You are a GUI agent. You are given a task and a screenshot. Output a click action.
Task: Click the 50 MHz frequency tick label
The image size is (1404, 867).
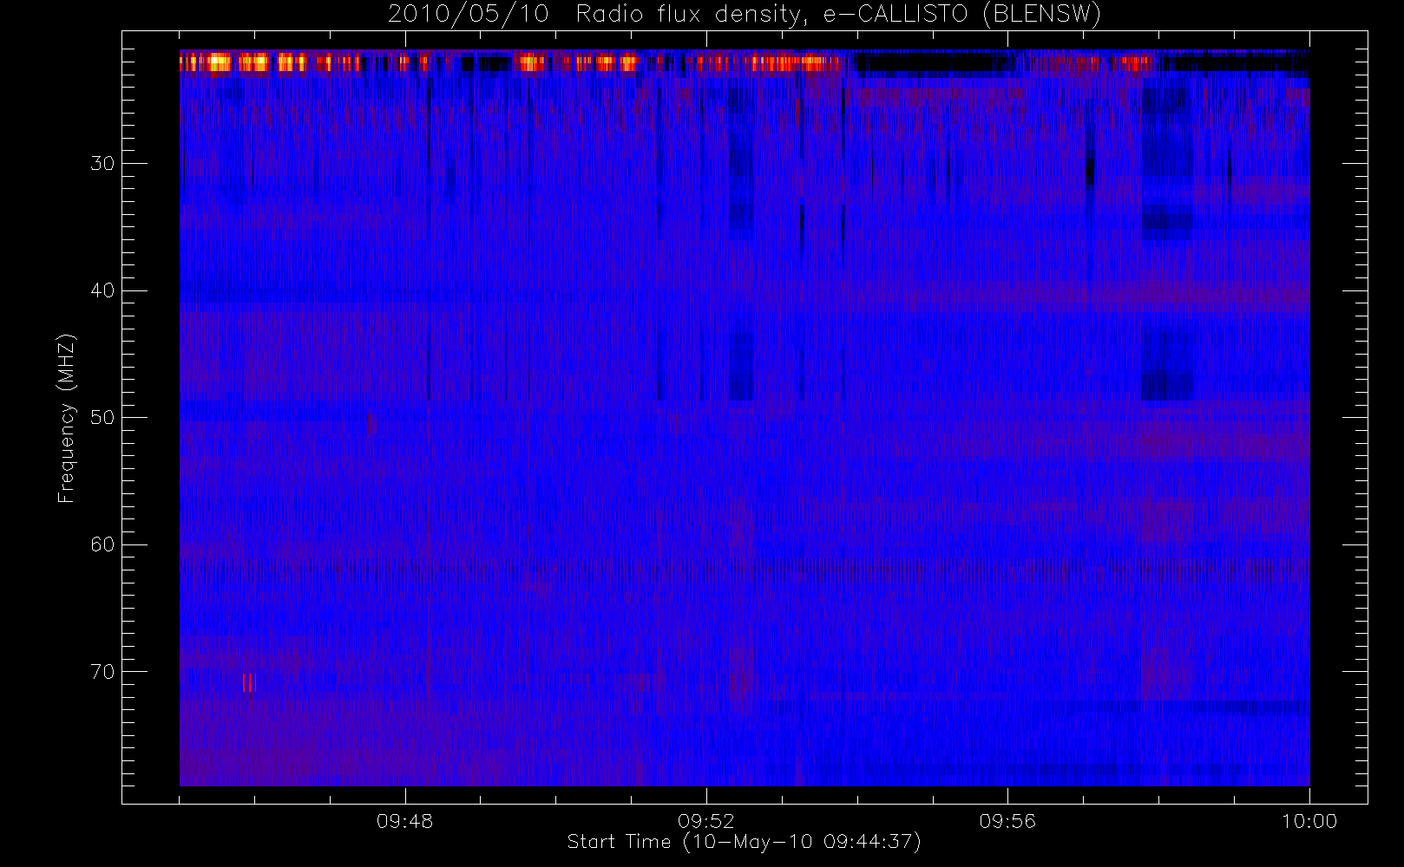click(x=102, y=417)
